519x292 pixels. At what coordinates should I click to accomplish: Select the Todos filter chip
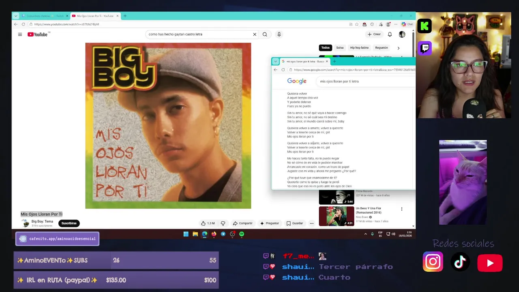[x=326, y=48]
